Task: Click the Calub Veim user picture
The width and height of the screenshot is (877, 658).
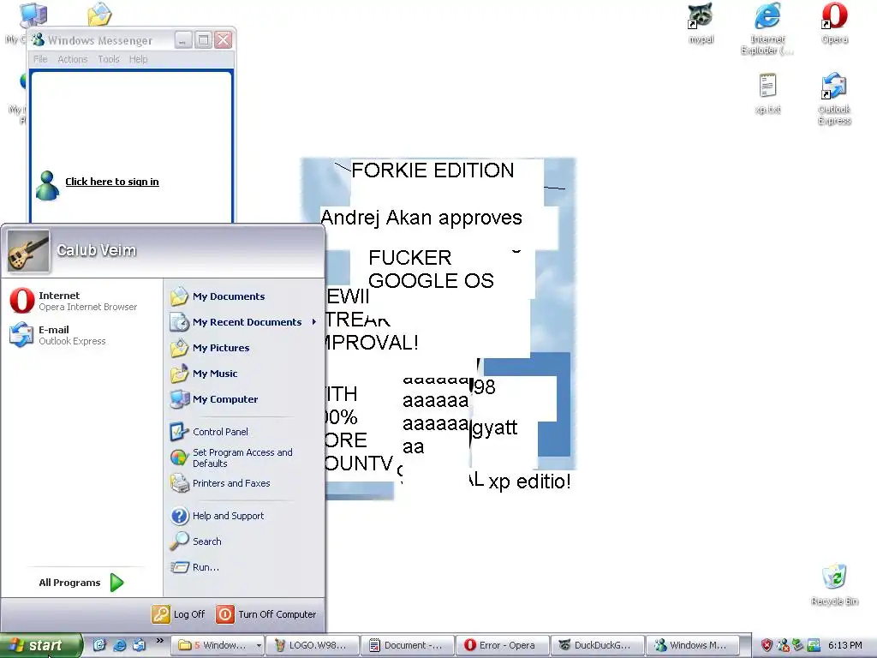Action: (x=28, y=251)
